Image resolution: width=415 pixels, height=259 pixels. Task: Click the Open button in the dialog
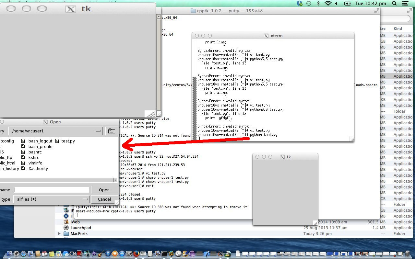[x=104, y=190]
